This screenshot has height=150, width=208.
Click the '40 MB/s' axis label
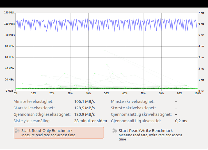point(10,68)
